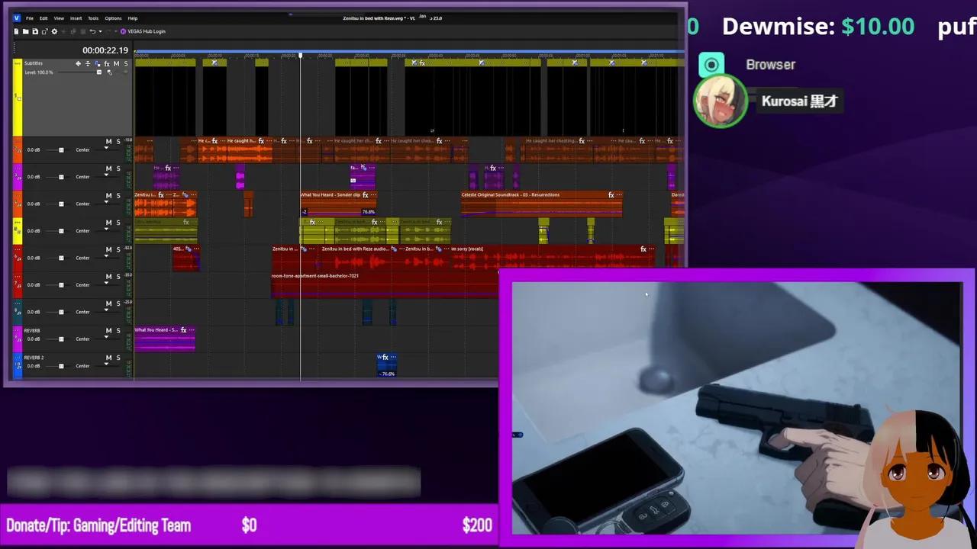The width and height of the screenshot is (977, 549).
Task: Mute the Subtitles video track
Action: coord(117,63)
